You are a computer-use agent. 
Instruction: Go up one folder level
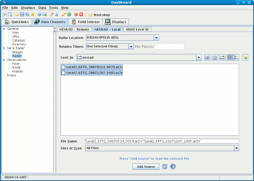point(207,58)
